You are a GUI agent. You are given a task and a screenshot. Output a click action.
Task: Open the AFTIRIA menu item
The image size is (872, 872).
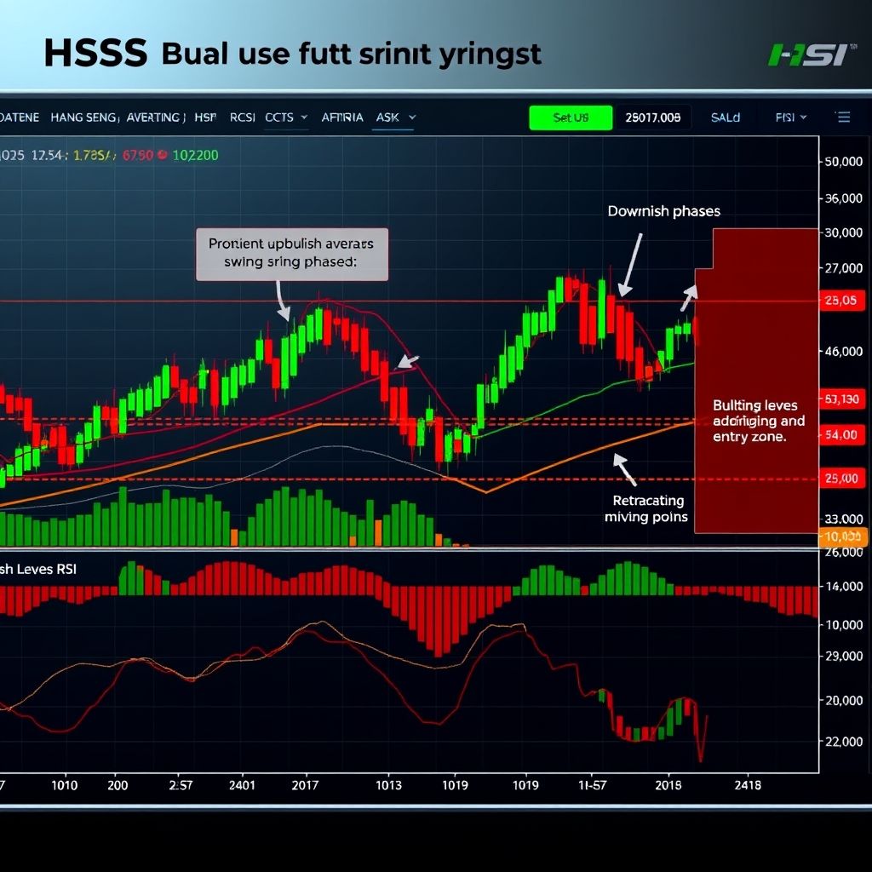342,118
